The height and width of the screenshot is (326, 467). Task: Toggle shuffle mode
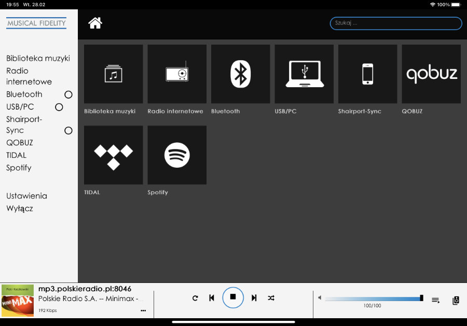click(x=271, y=298)
